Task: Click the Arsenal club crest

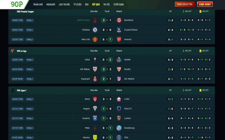Action: (119, 39)
